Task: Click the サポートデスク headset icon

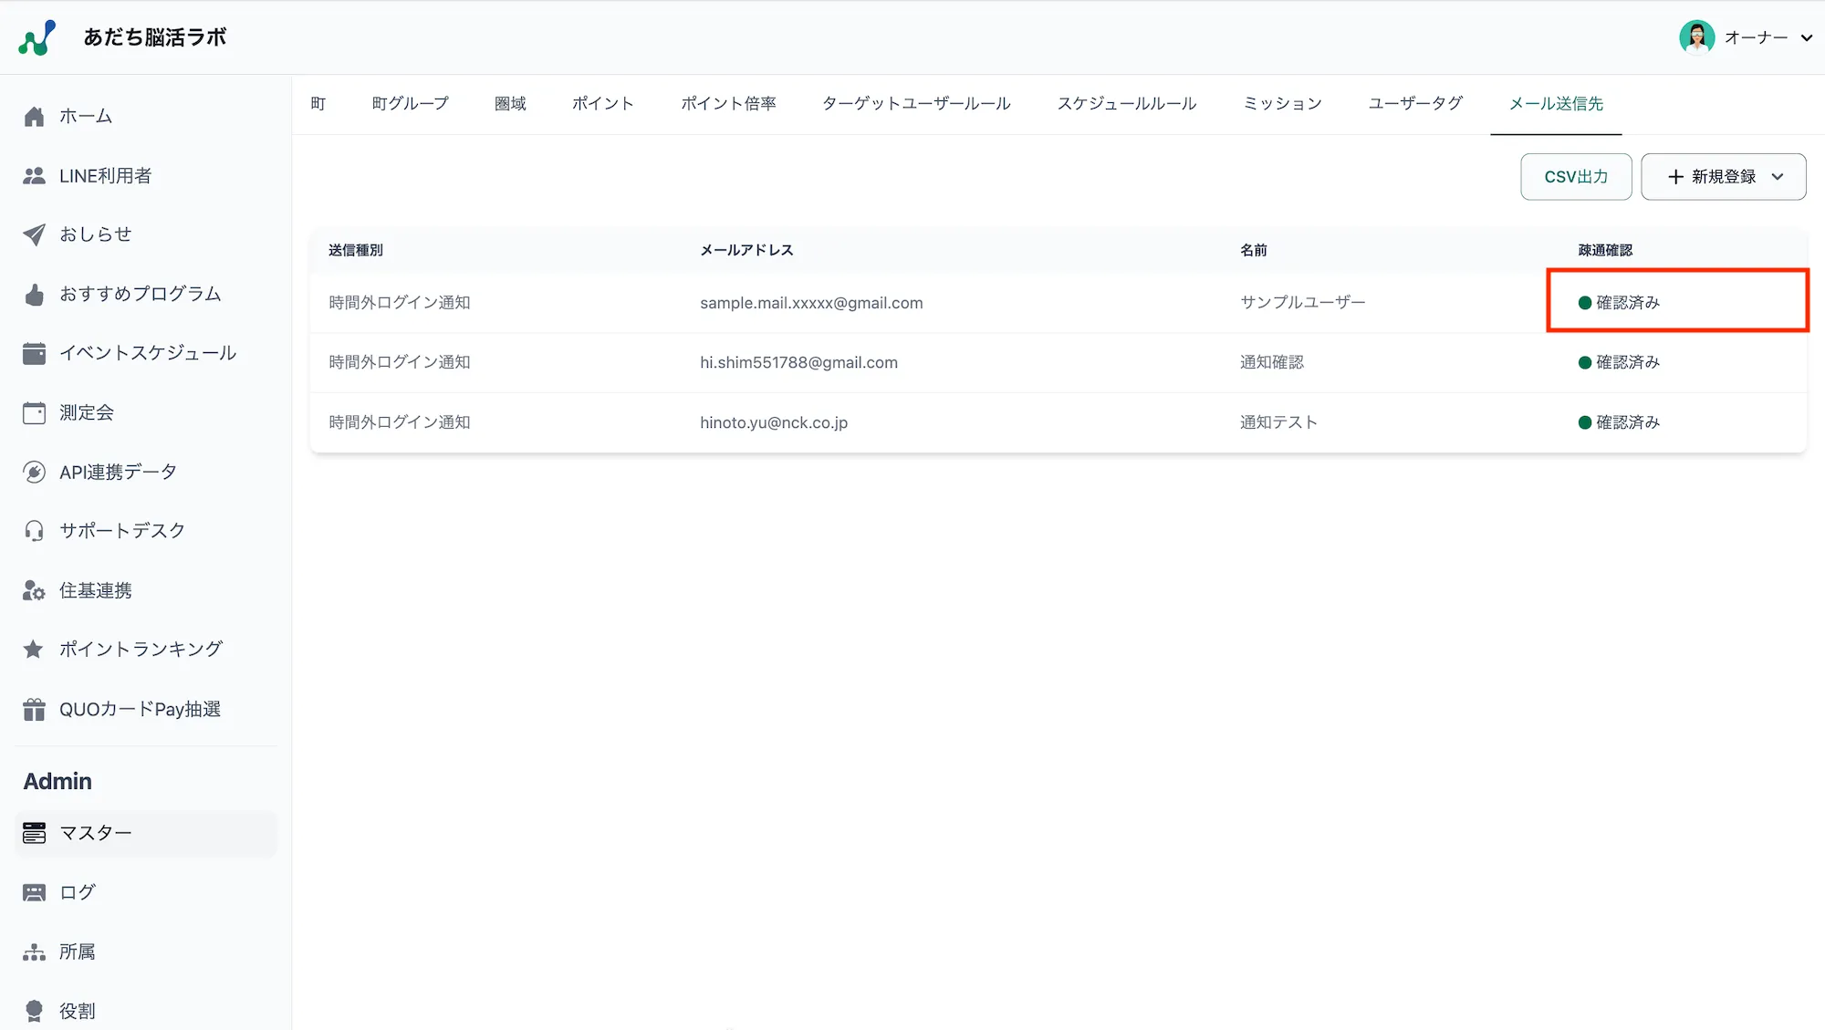Action: pyautogui.click(x=34, y=530)
